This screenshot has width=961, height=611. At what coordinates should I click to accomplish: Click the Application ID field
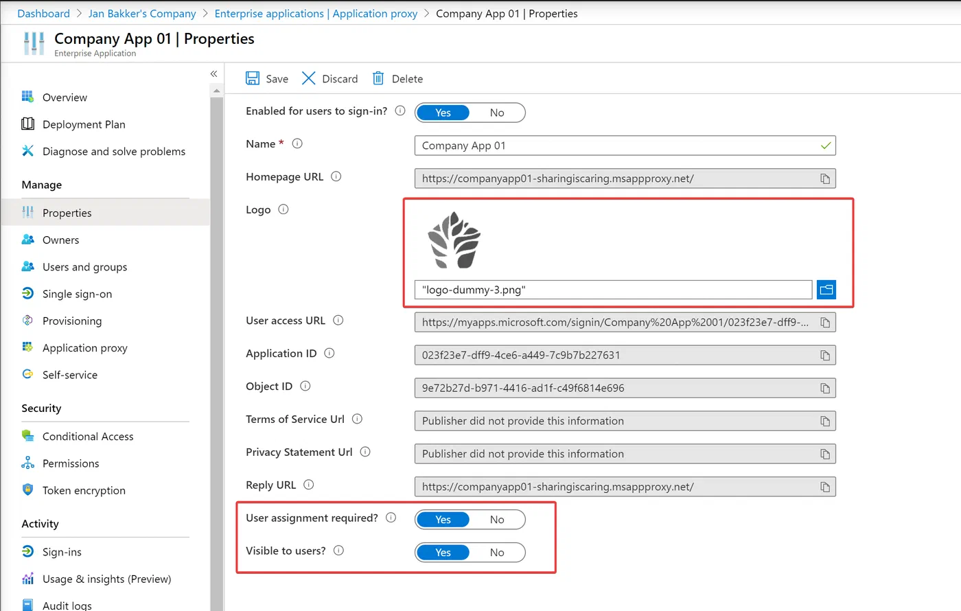pyautogui.click(x=625, y=355)
